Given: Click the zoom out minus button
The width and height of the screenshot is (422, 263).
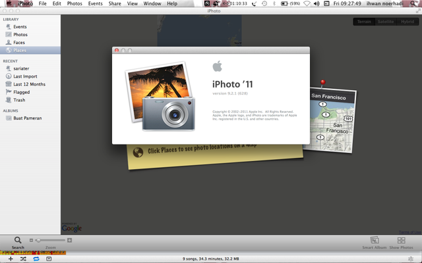Looking at the screenshot, I should 31,240.
